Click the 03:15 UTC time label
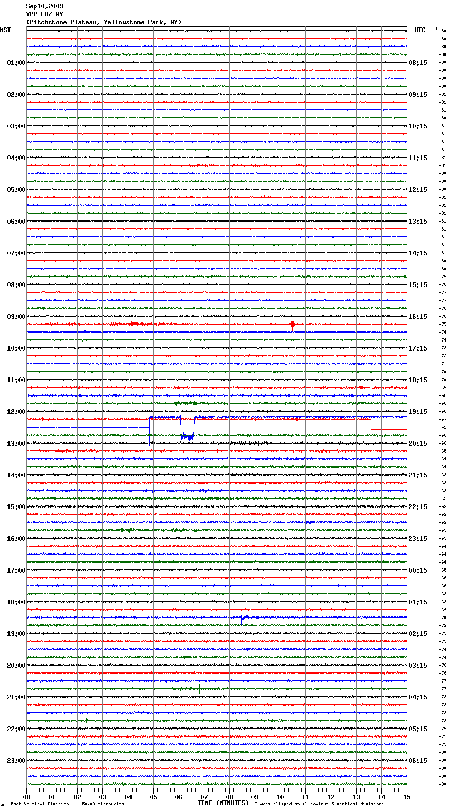The image size is (449, 811). [418, 666]
